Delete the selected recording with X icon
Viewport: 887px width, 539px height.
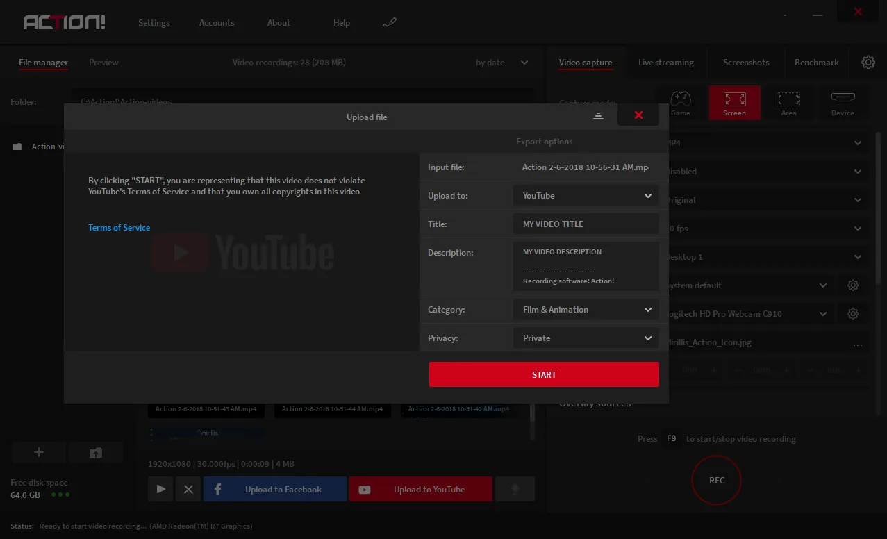pyautogui.click(x=188, y=489)
